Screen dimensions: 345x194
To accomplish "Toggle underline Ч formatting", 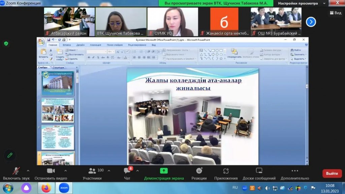I will pyautogui.click(x=98, y=57).
